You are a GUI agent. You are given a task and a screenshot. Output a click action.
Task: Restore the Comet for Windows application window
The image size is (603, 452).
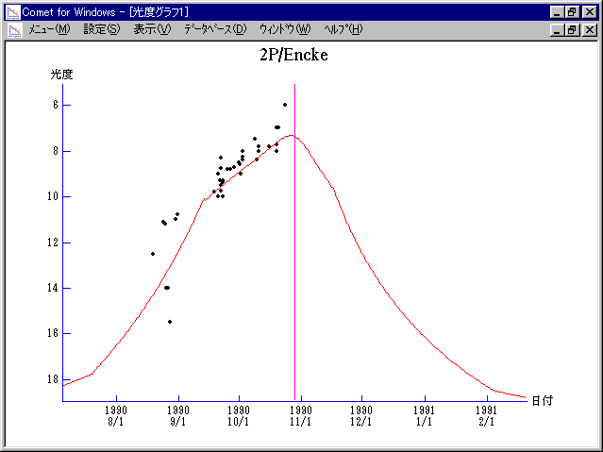572,12
